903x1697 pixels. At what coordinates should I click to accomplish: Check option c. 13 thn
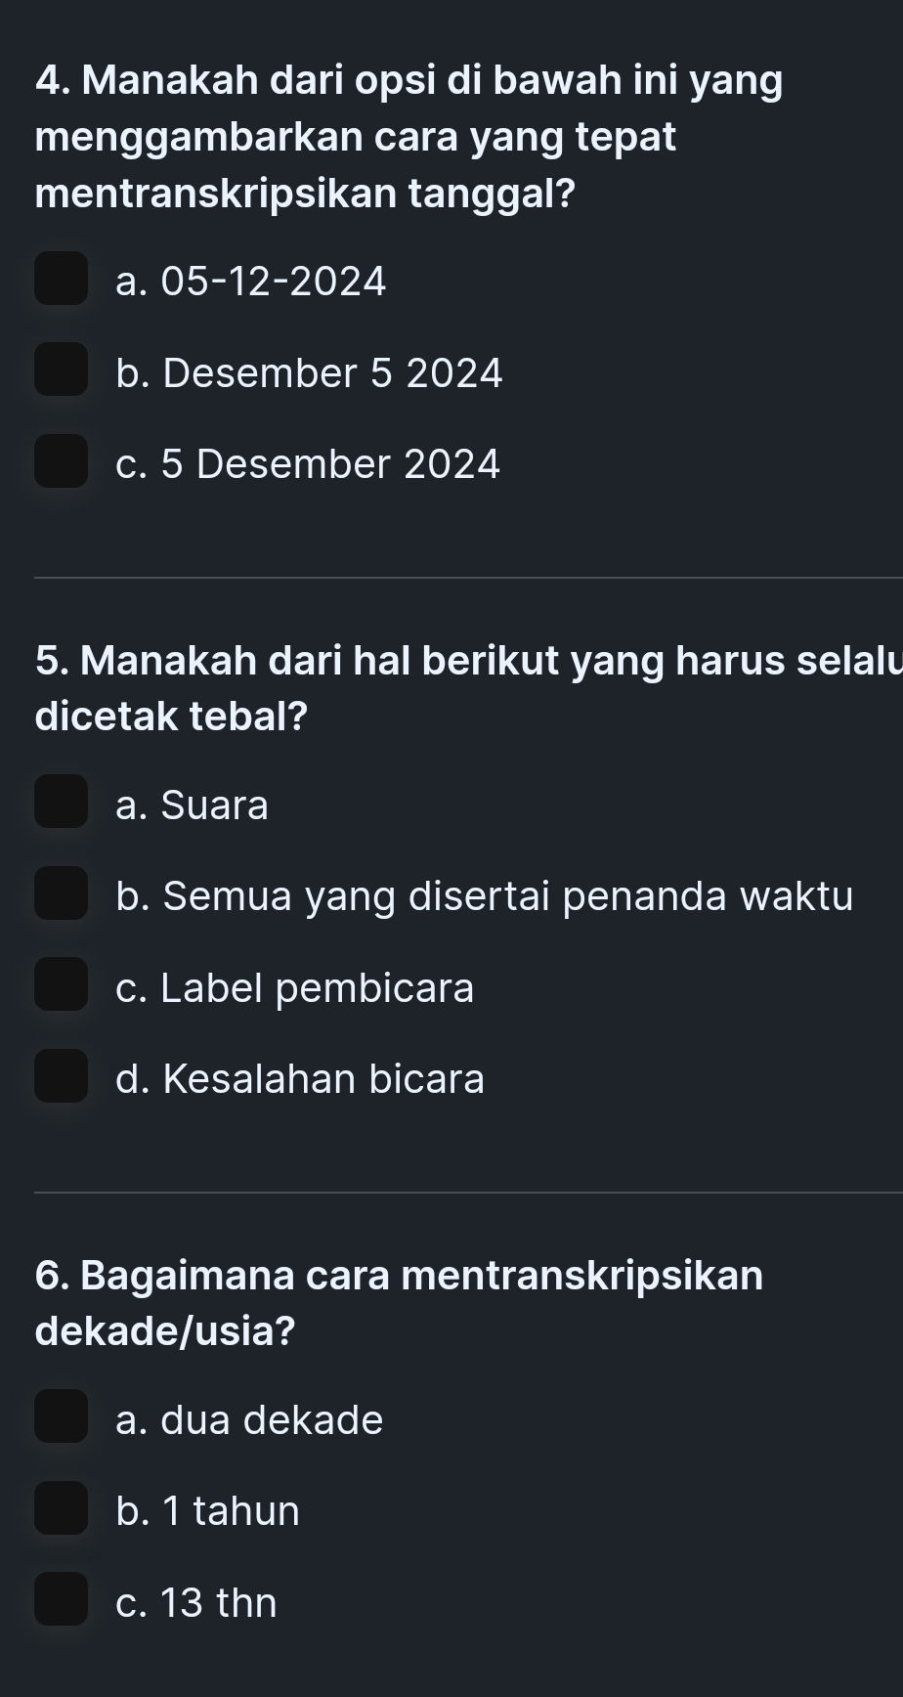pyautogui.click(x=61, y=1602)
